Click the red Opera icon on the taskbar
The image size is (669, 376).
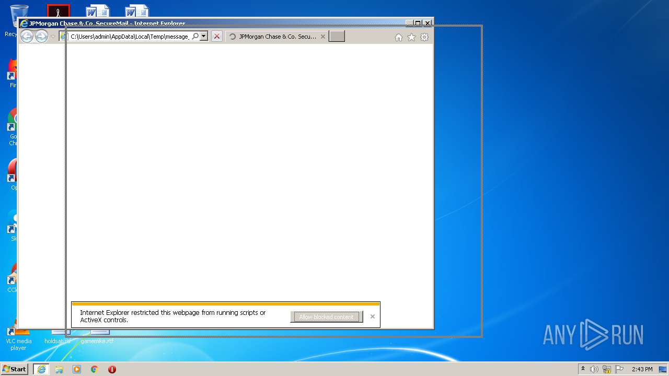(112, 369)
